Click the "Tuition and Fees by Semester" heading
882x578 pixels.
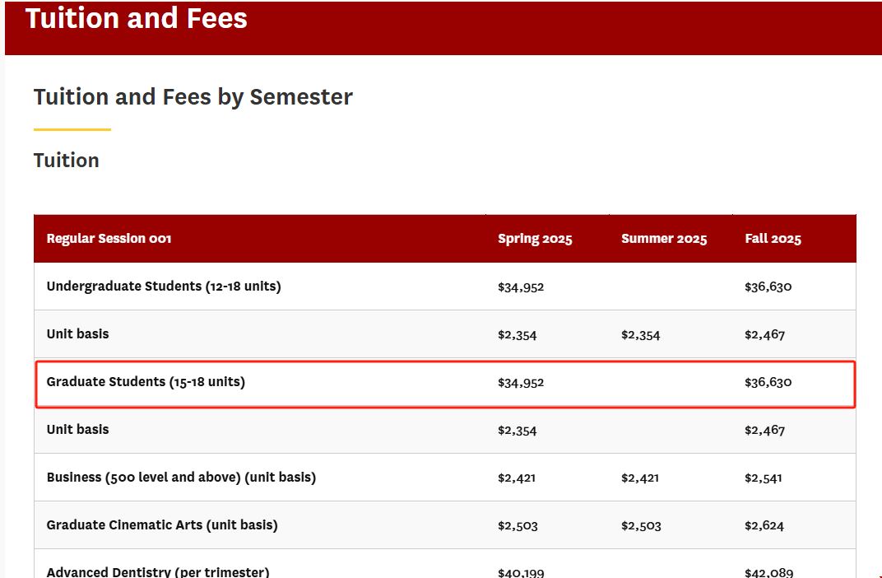click(x=193, y=97)
